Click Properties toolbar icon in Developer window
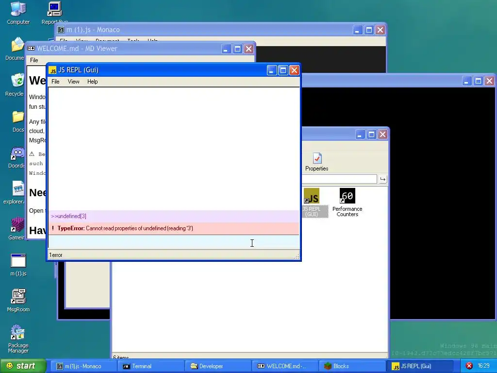This screenshot has height=373, width=497. point(316,162)
